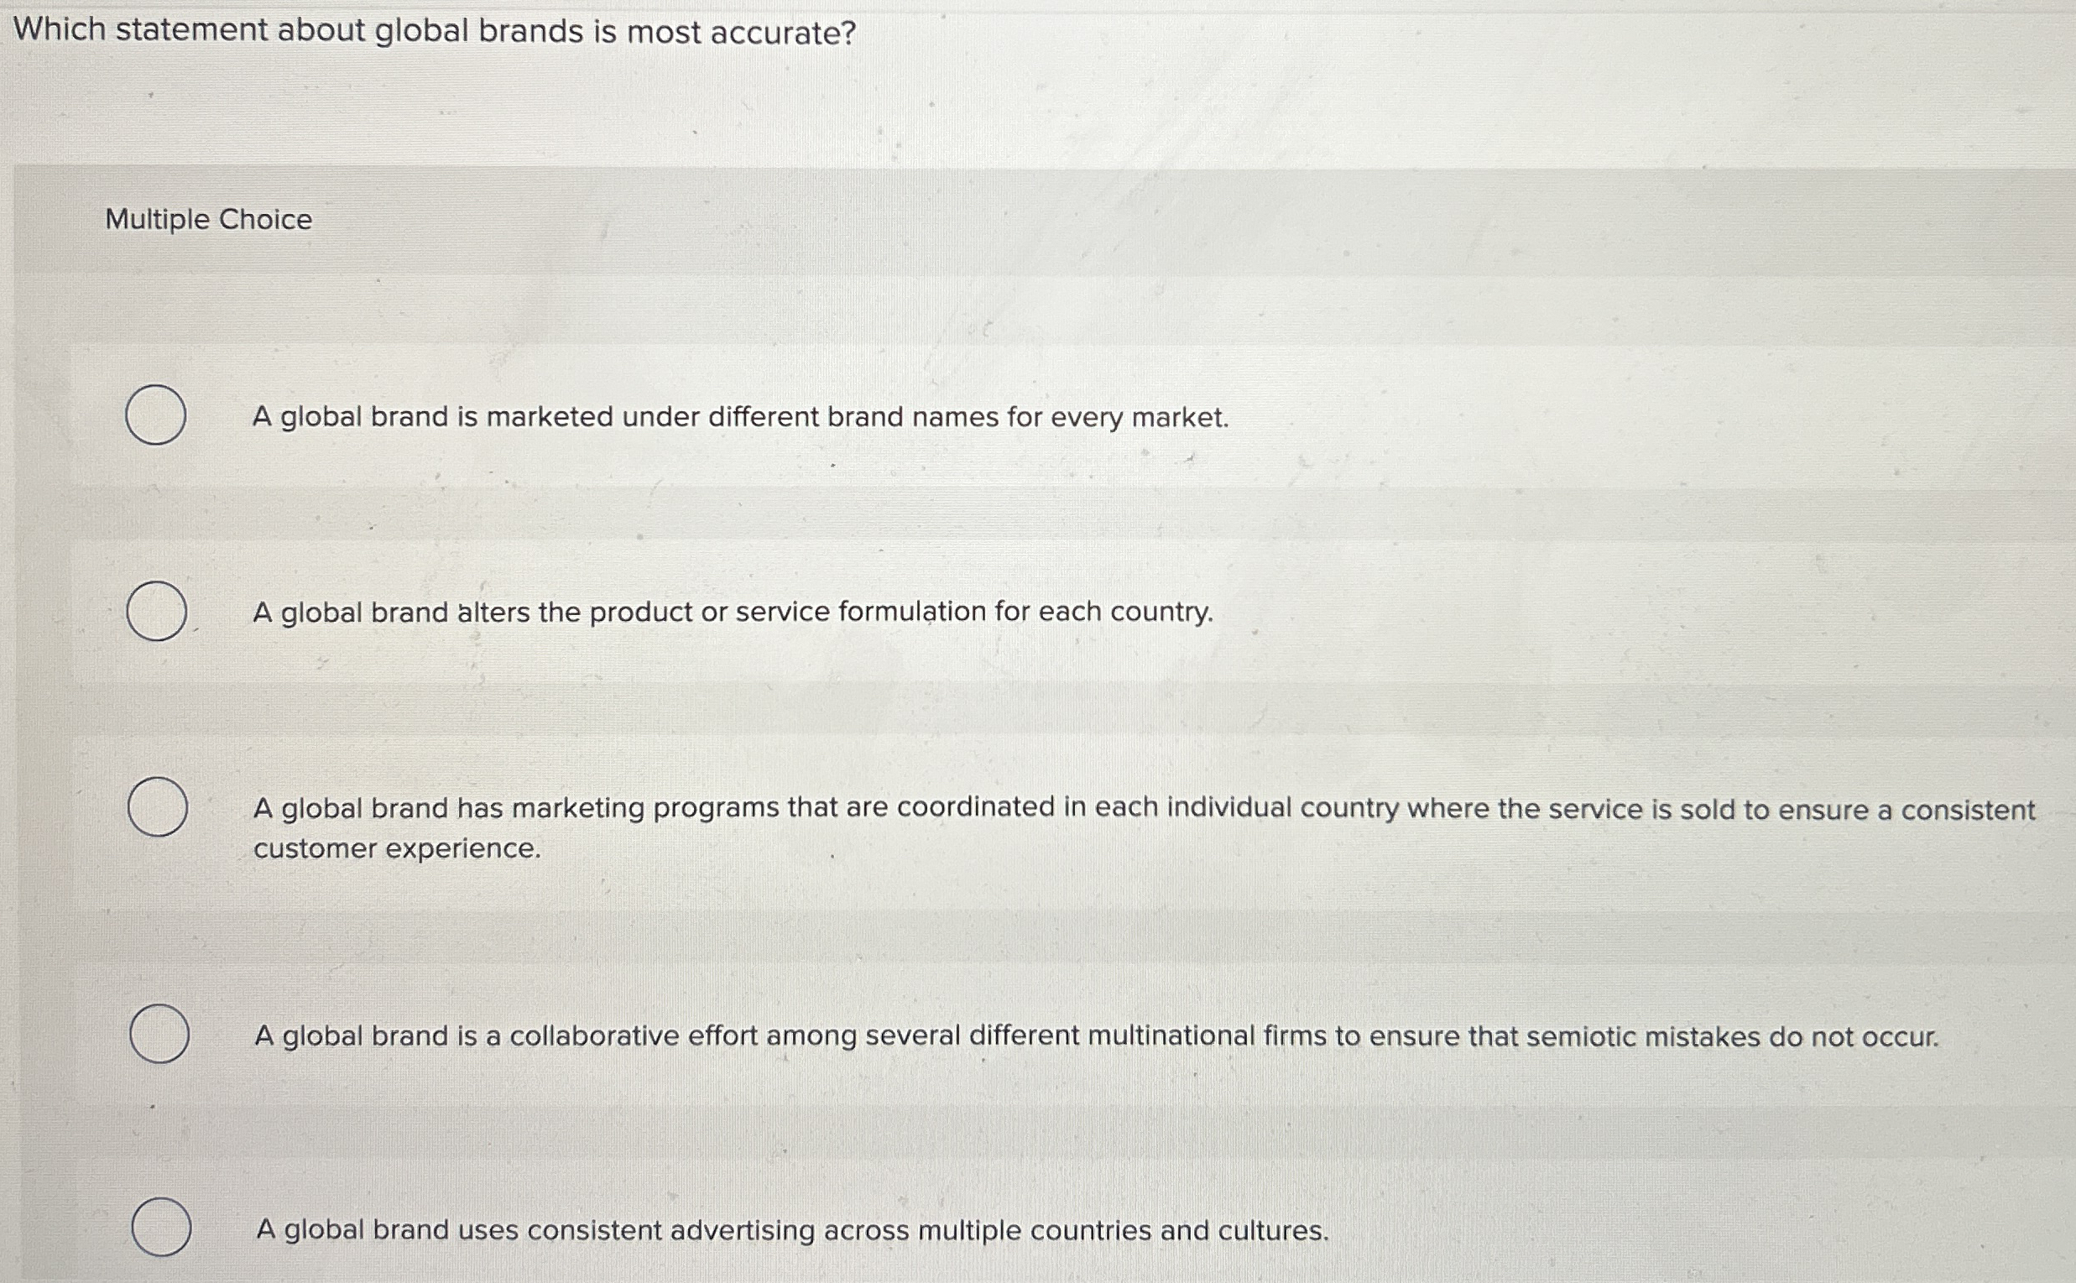
Task: Click the 'Multiple Choice' label
Action: (x=208, y=221)
